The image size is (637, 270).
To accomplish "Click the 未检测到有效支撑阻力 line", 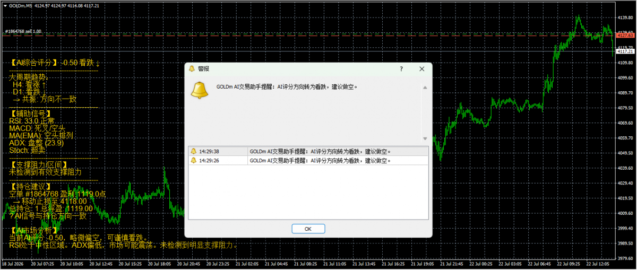I will [x=45, y=172].
